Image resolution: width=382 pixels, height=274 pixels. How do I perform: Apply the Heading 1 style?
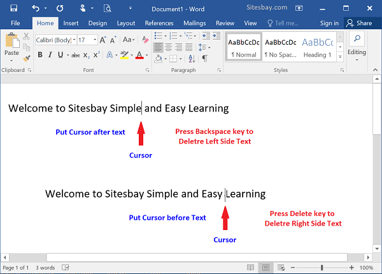coord(317,47)
